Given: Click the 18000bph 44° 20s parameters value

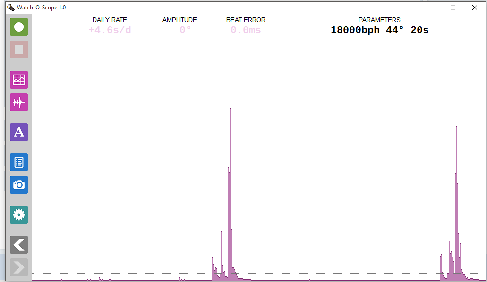Looking at the screenshot, I should [x=379, y=30].
